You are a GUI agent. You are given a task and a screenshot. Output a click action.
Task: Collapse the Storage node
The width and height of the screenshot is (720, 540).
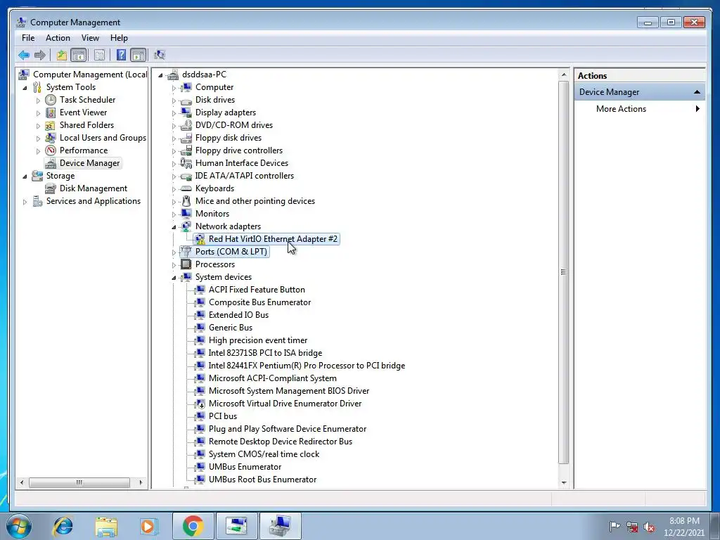click(x=25, y=176)
